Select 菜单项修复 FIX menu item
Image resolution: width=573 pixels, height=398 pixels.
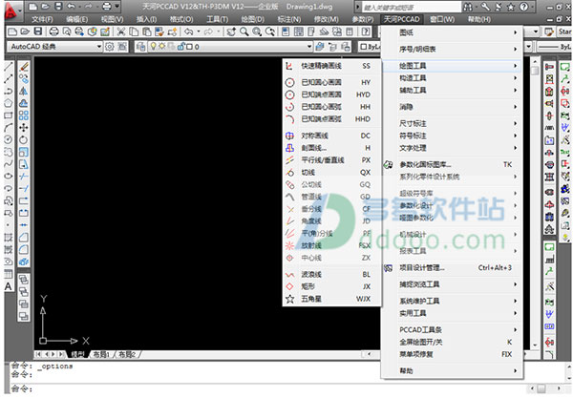click(453, 354)
